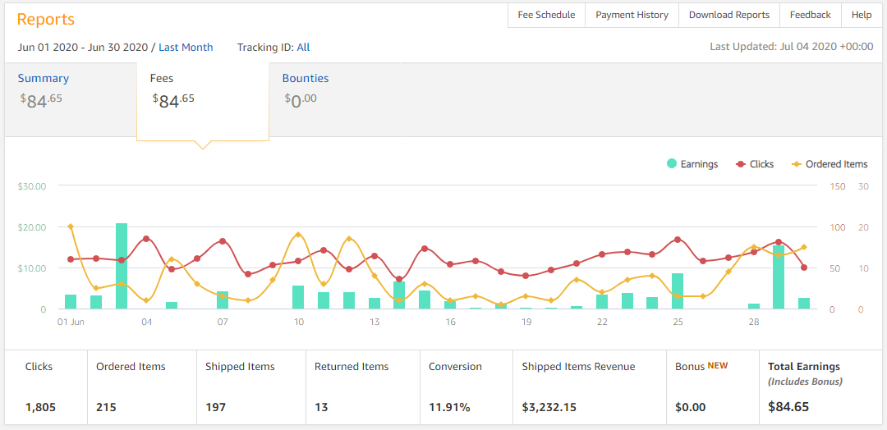Click the Shipped Items total 197
The image size is (887, 430).
click(215, 407)
